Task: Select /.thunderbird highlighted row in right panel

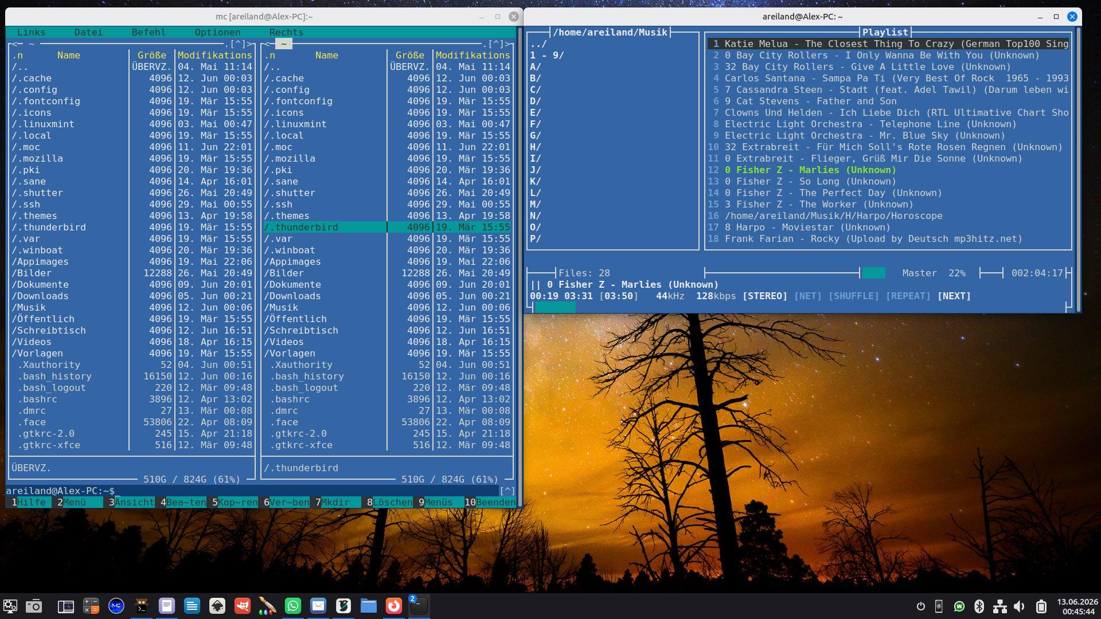Action: click(387, 228)
